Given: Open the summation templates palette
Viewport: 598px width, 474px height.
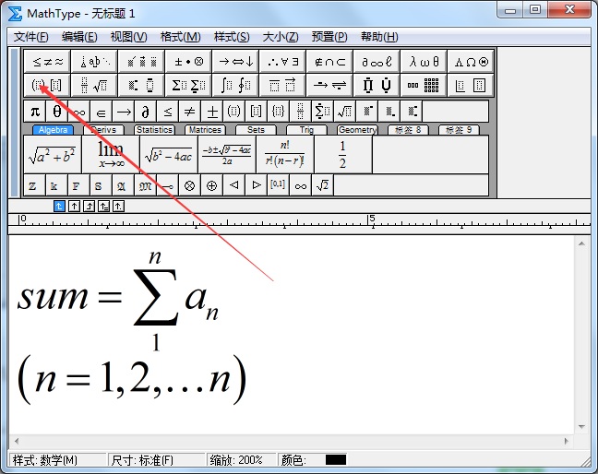Looking at the screenshot, I should [x=188, y=85].
